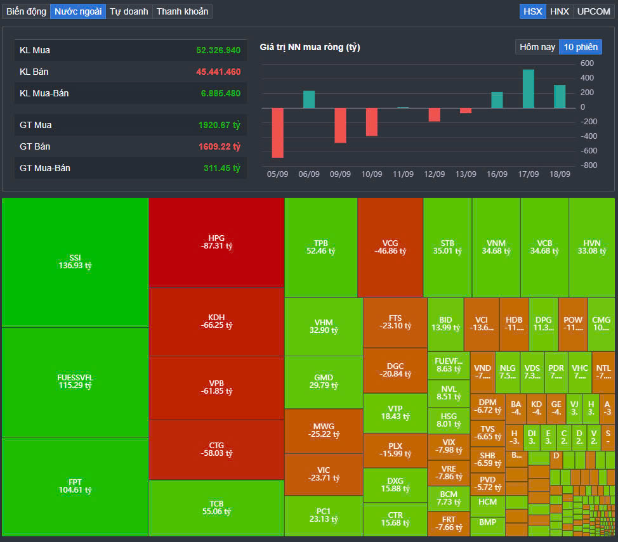Click the 06/09 green bar
This screenshot has height=542, width=618.
pyautogui.click(x=309, y=100)
